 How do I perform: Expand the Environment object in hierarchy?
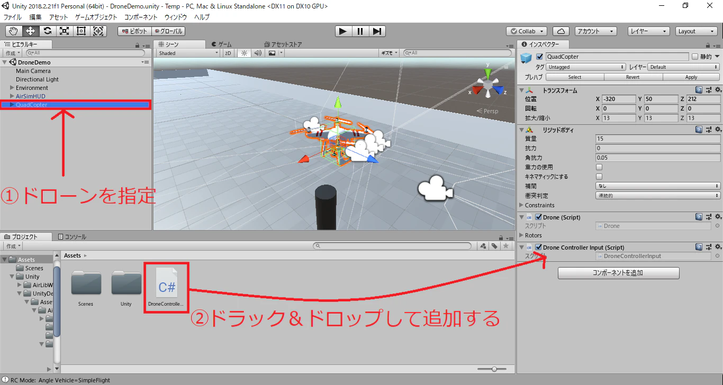tap(12, 88)
